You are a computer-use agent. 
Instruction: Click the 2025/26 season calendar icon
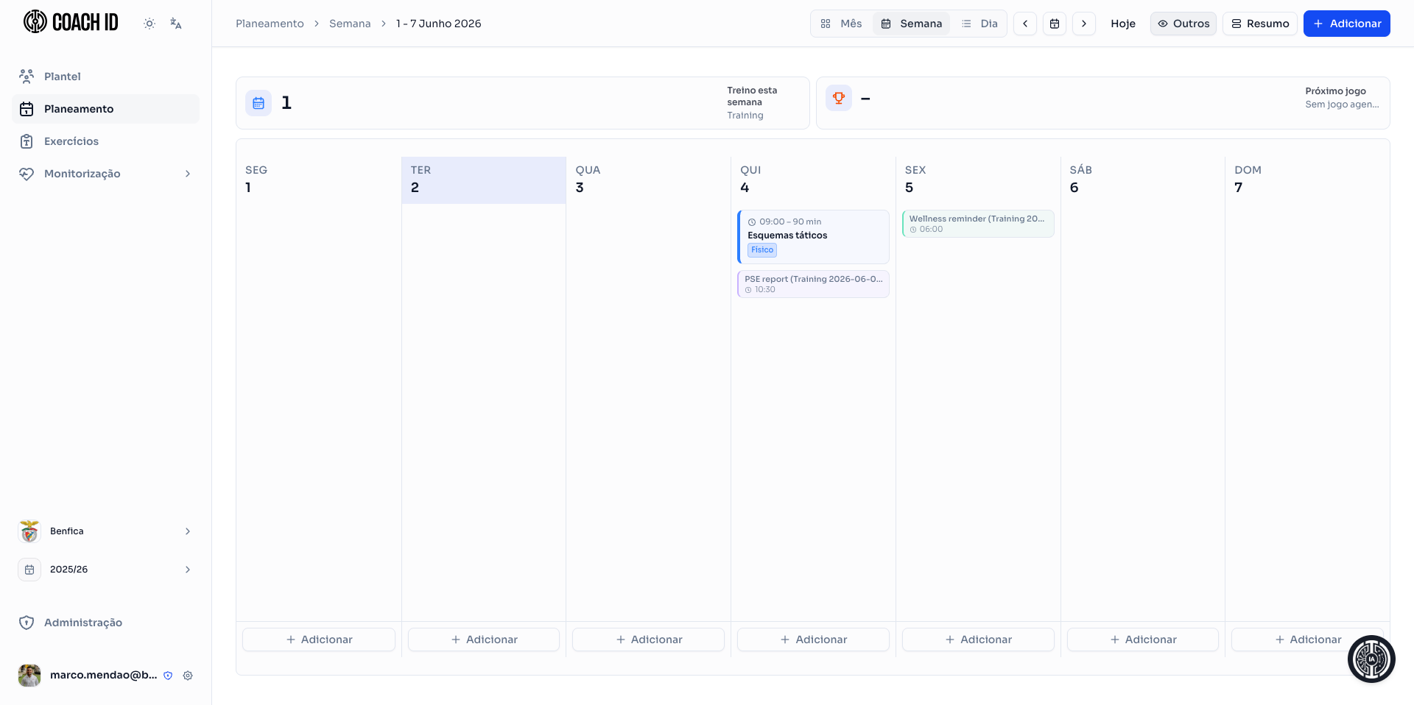pos(29,570)
